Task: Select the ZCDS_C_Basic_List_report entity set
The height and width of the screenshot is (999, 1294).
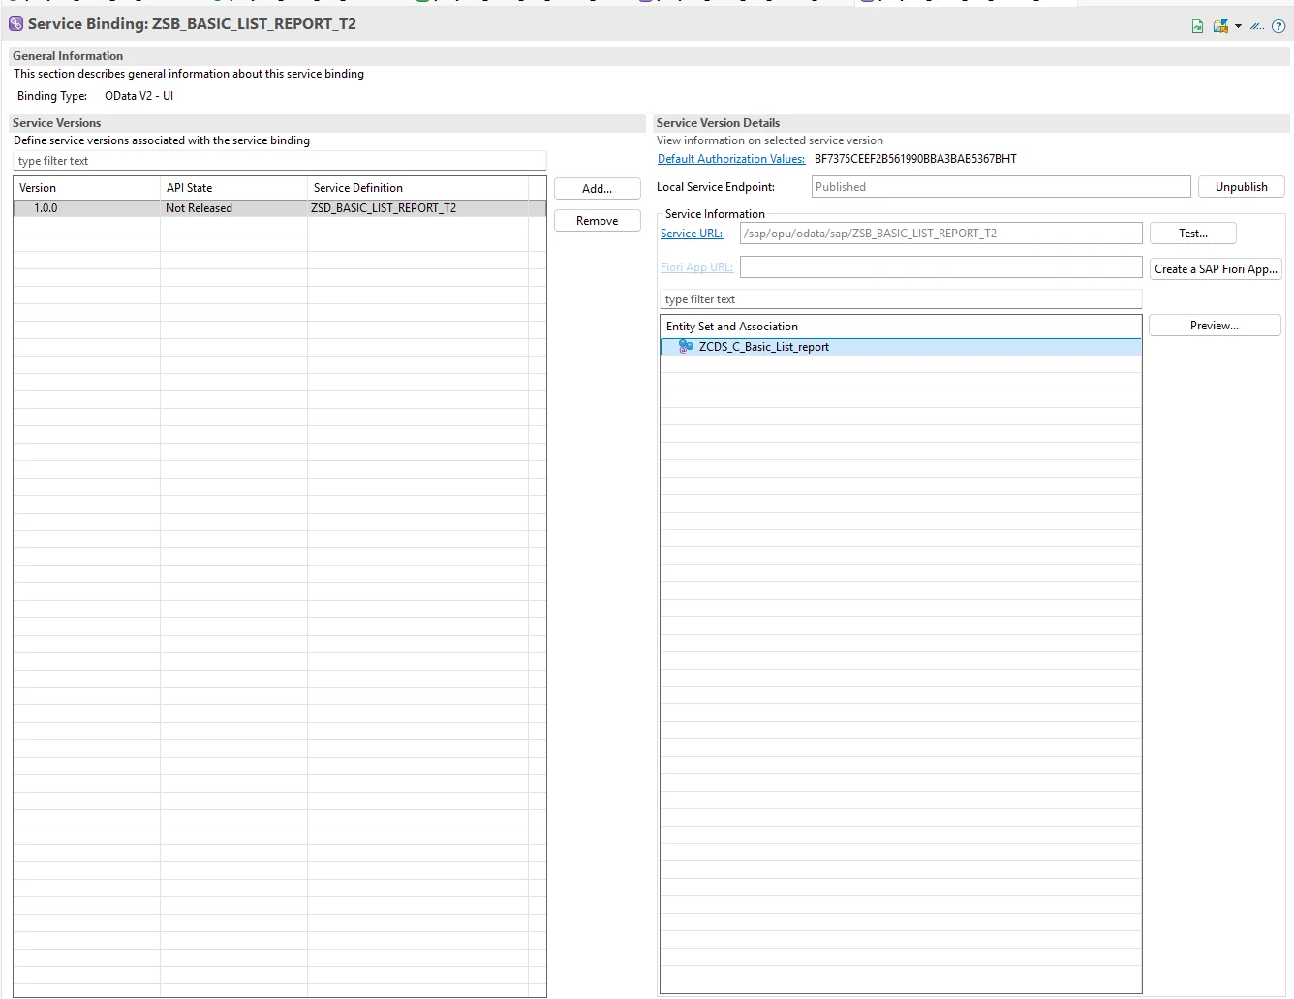Action: click(x=901, y=347)
